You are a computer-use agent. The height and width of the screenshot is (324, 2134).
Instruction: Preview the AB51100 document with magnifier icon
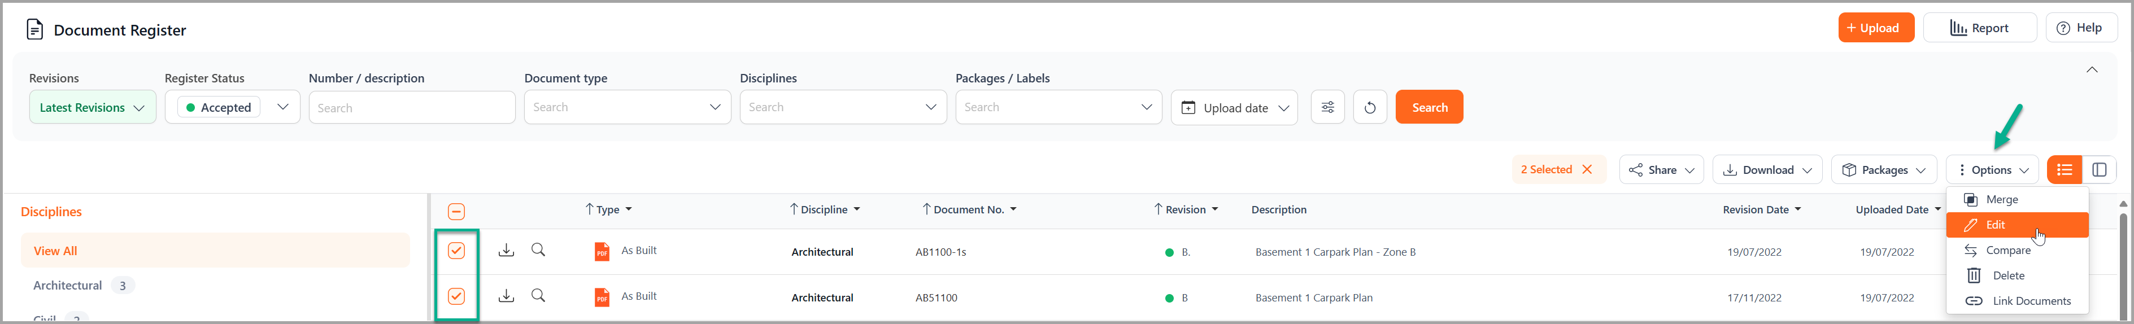[x=538, y=296]
